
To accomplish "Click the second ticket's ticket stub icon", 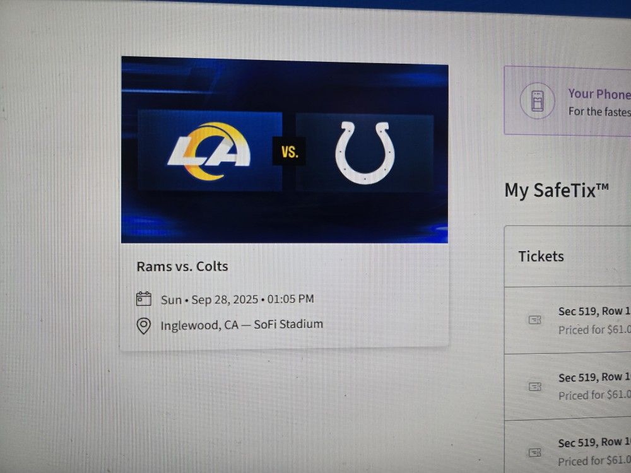I will pyautogui.click(x=535, y=387).
